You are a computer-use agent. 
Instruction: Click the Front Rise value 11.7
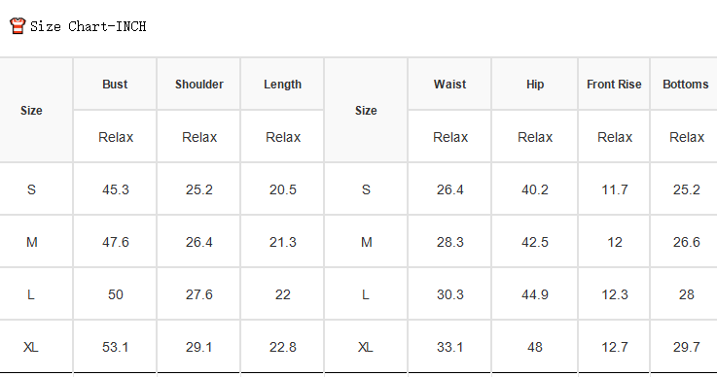point(615,189)
